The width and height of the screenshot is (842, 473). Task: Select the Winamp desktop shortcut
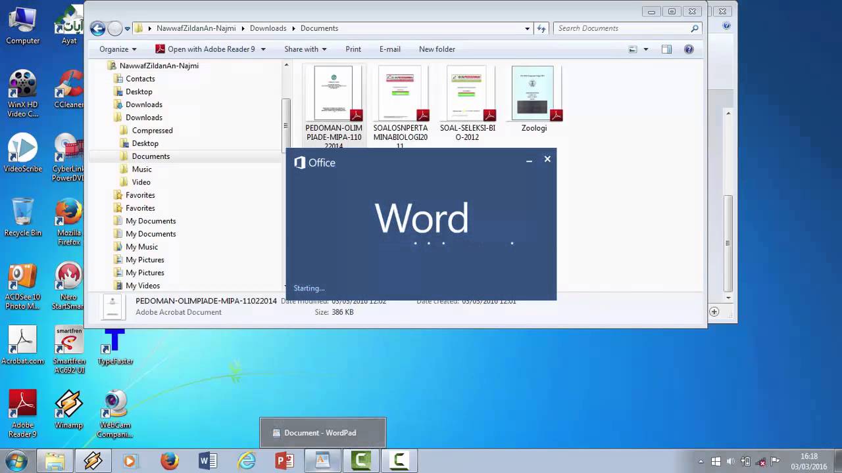[x=68, y=409]
